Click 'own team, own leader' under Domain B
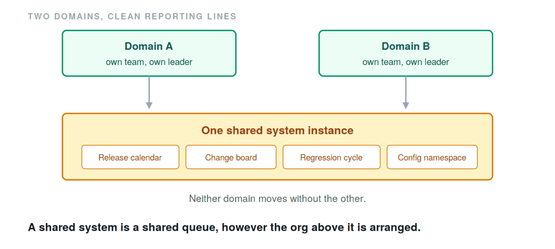Screen dimensions: 555x249 tap(405, 62)
